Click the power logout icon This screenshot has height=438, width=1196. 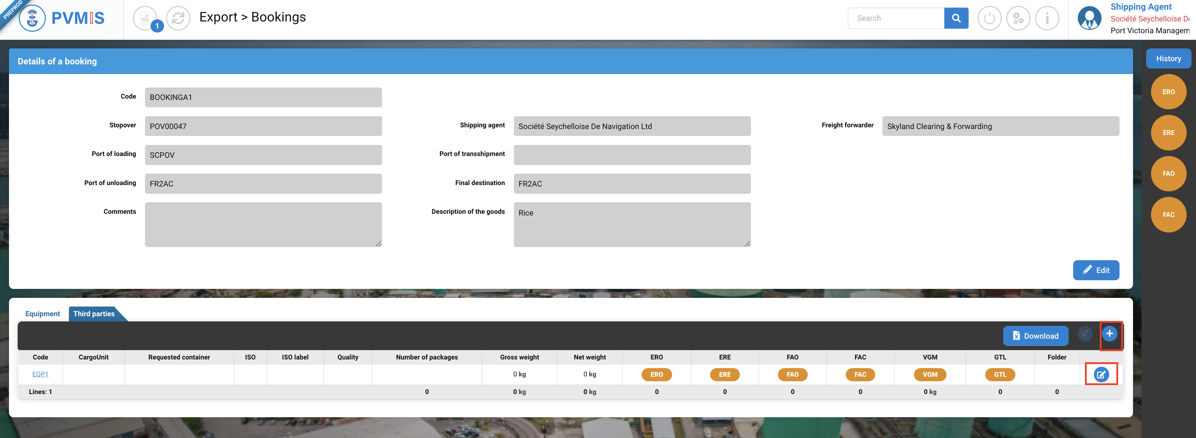[x=989, y=19]
